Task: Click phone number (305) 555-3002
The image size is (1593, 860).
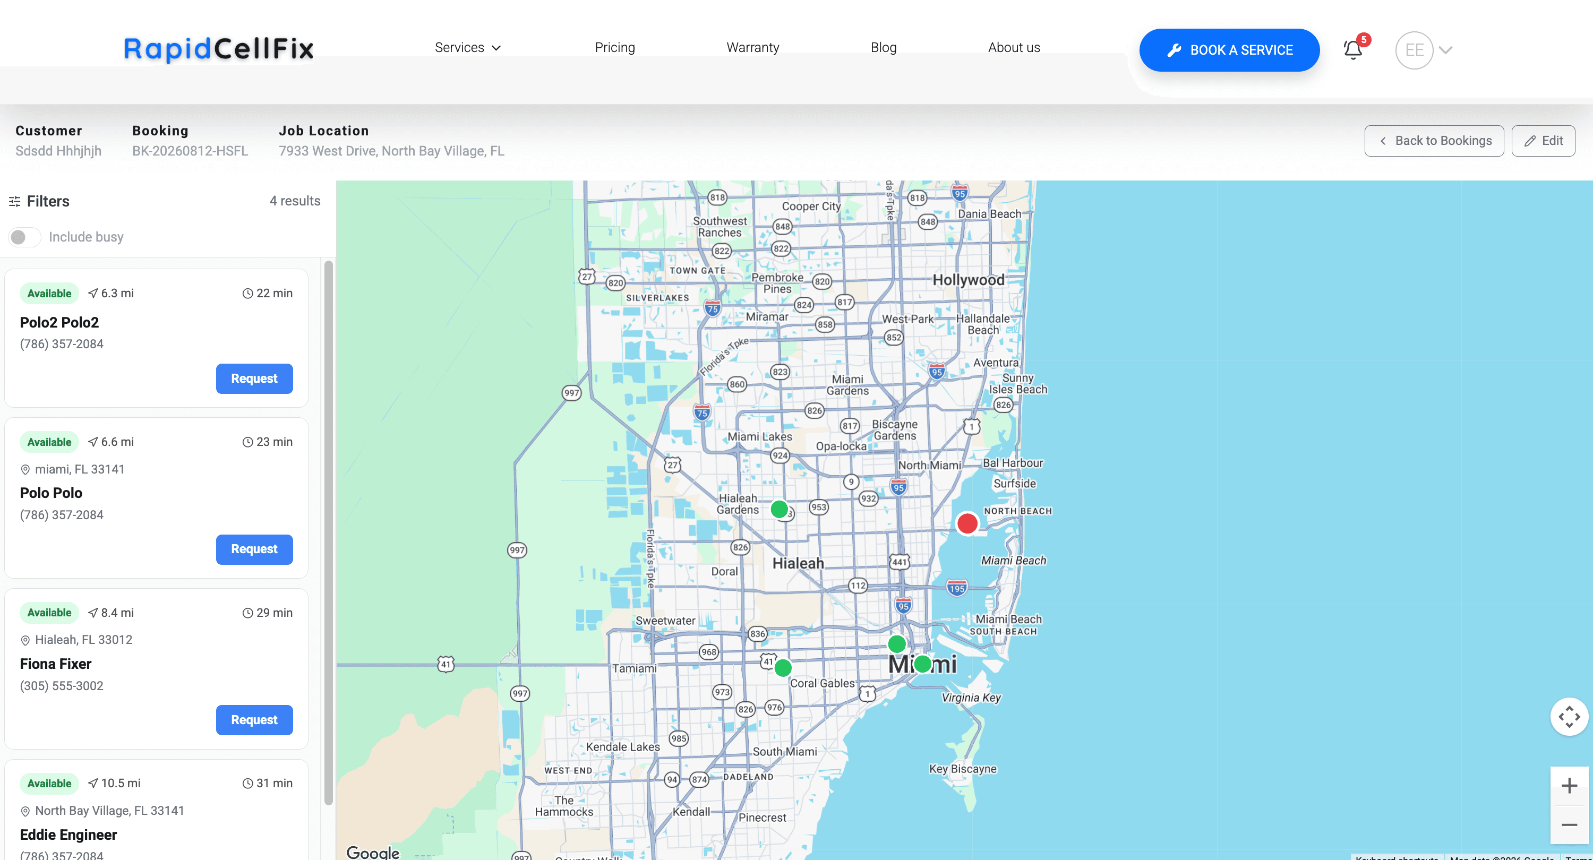Action: point(62,686)
